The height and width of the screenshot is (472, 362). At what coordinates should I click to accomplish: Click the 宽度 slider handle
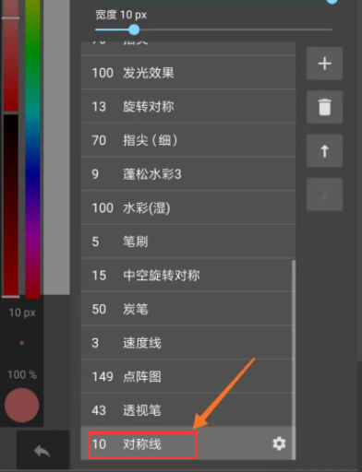pos(134,29)
